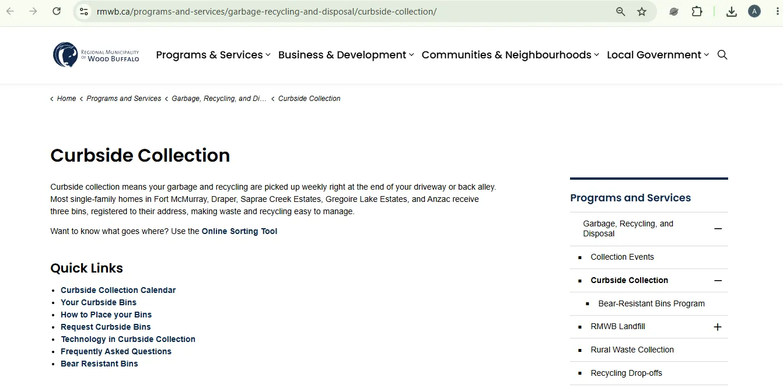Open the browser profile avatar
The width and height of the screenshot is (783, 391).
click(754, 11)
